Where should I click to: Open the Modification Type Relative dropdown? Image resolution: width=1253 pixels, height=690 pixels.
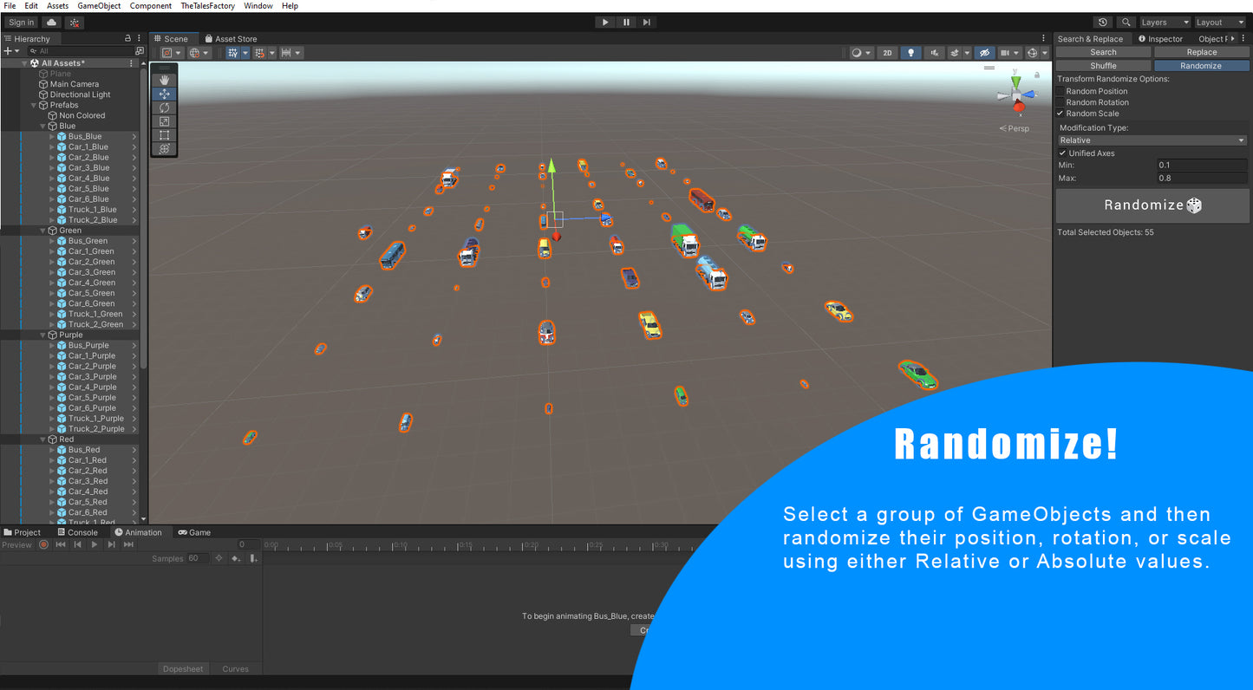tap(1152, 140)
